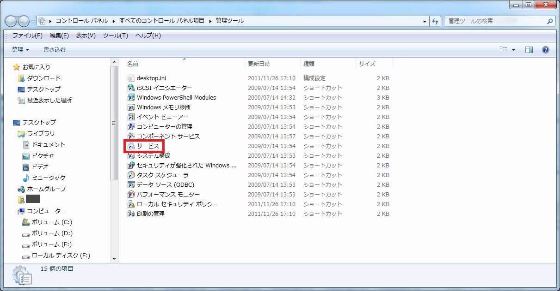Select the システム構成 icon
Image resolution: width=560 pixels, height=291 pixels.
click(131, 156)
